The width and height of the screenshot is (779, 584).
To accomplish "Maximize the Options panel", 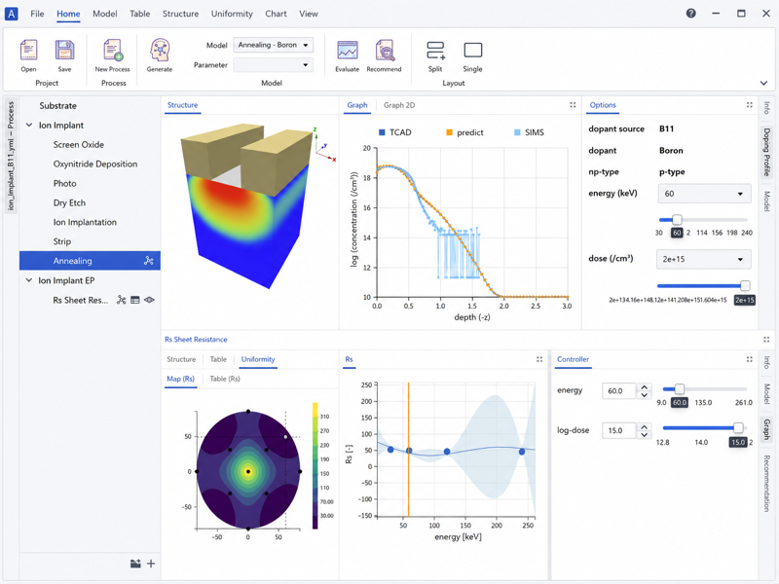I will pyautogui.click(x=749, y=105).
